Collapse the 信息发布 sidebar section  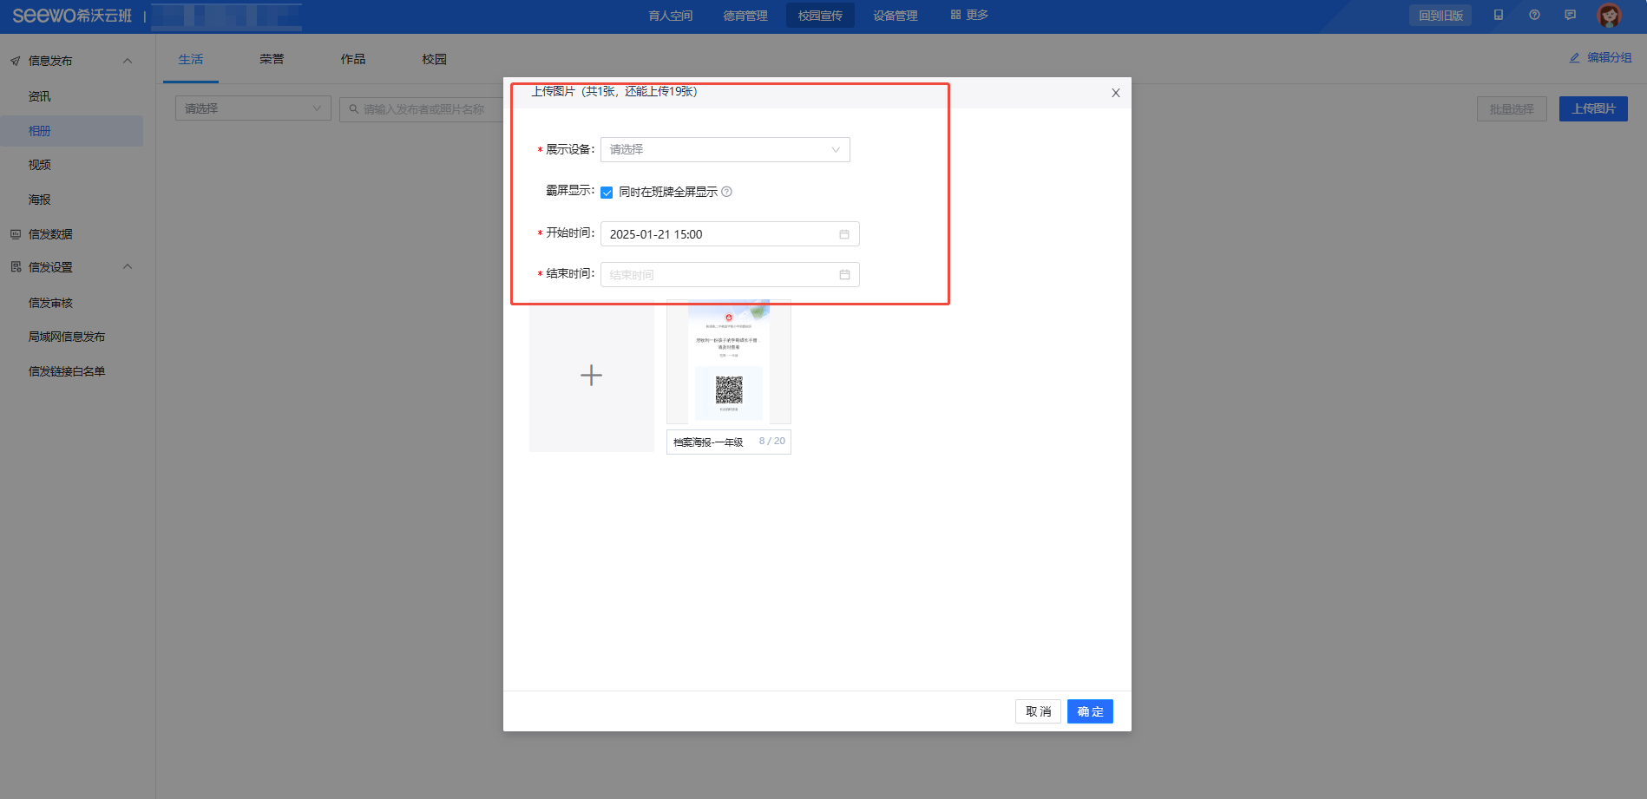tap(128, 61)
